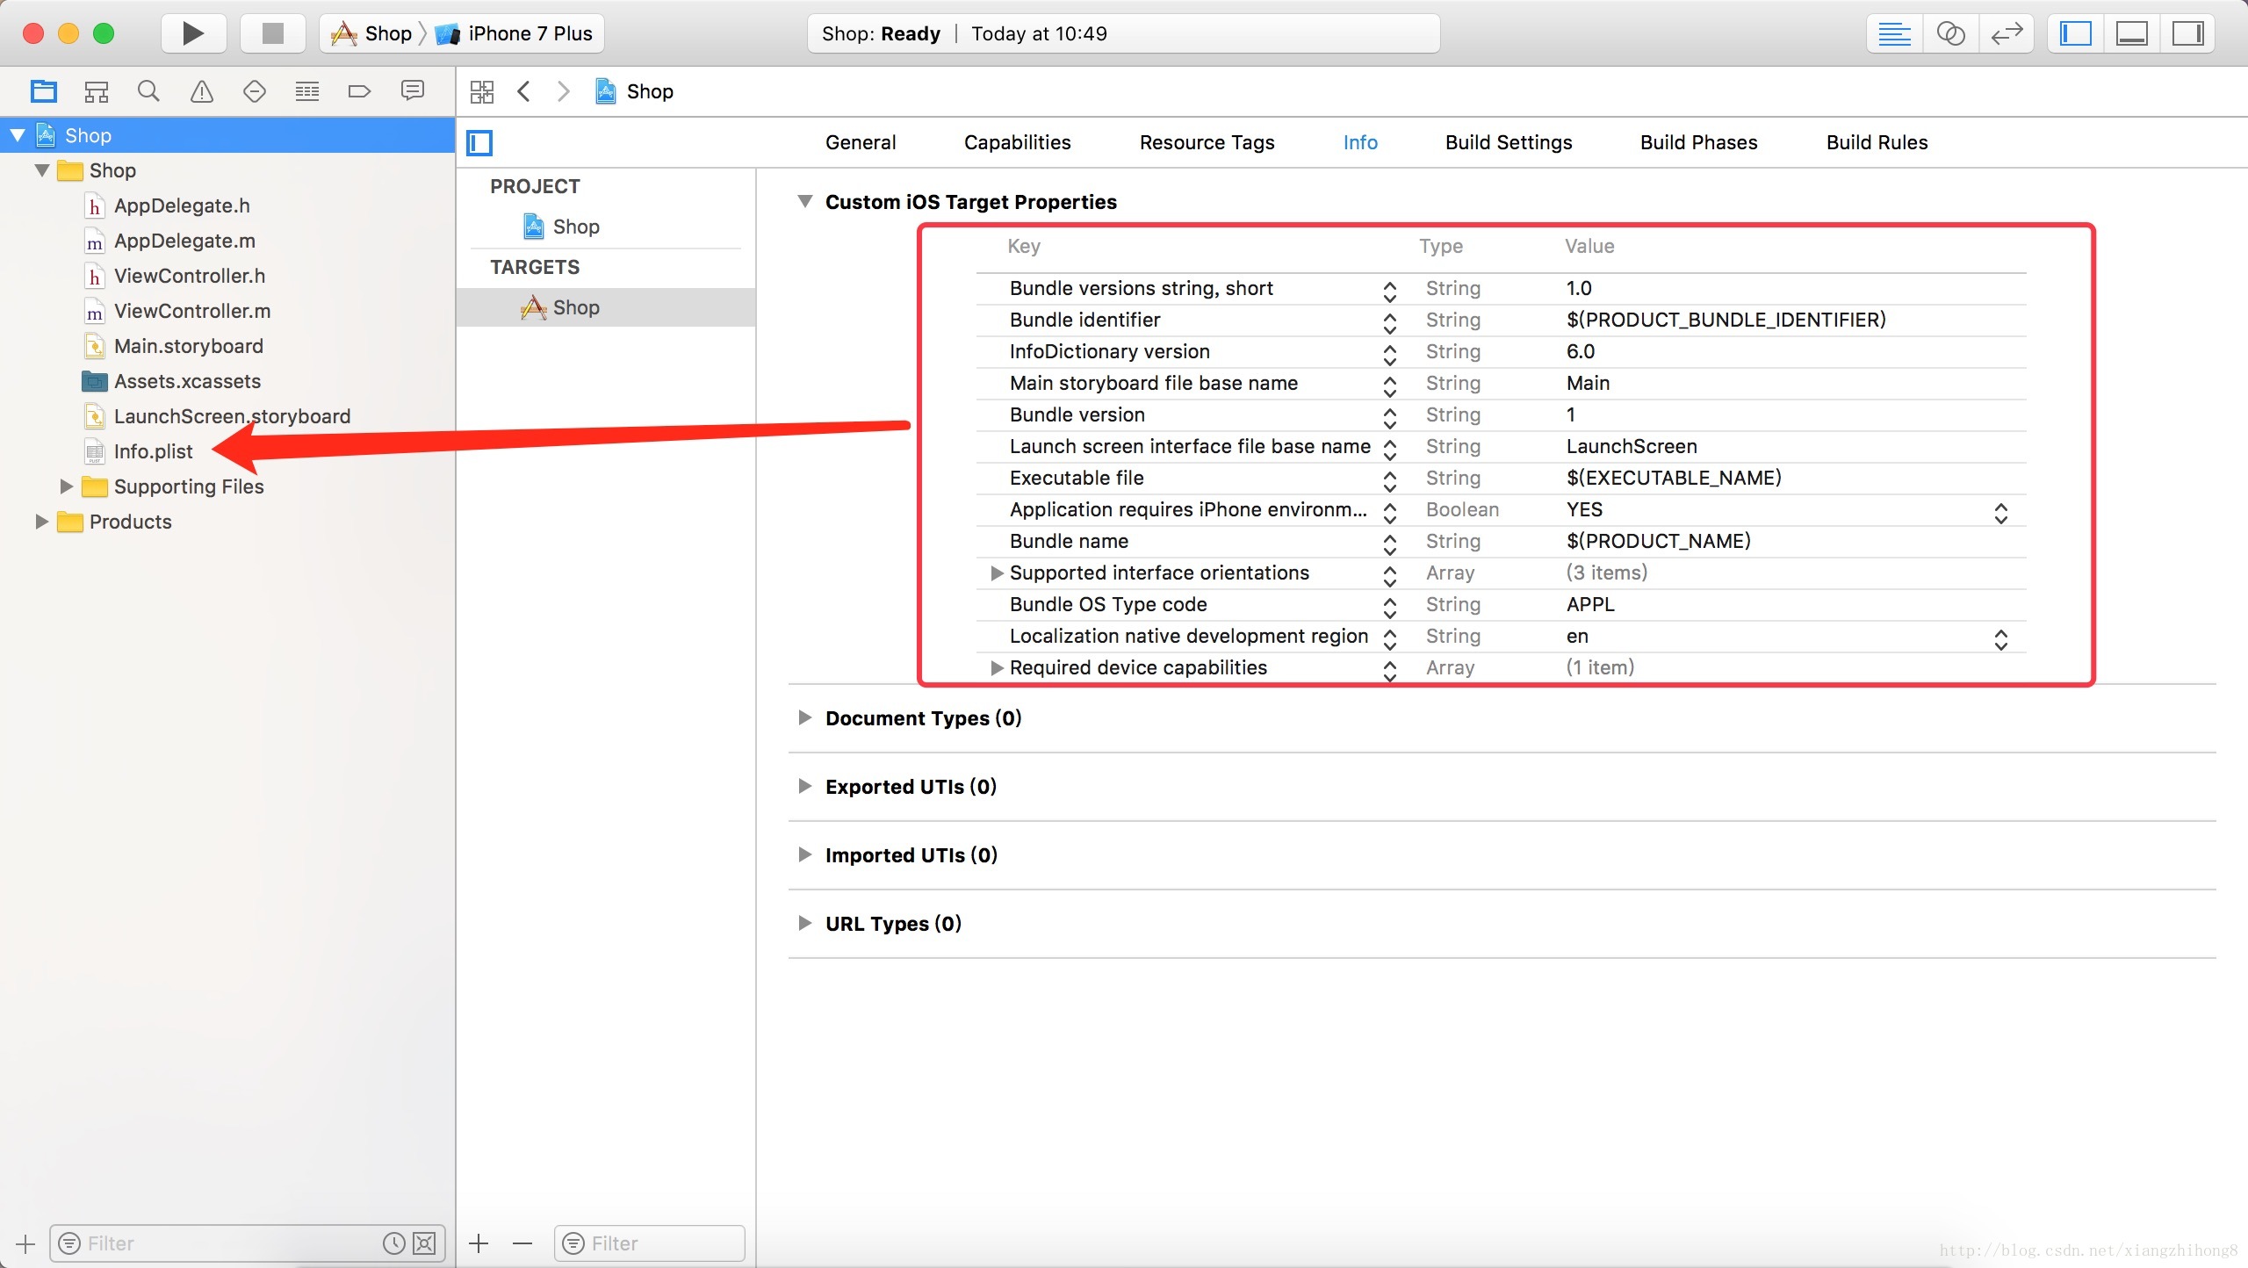
Task: Open Main.storyboard
Action: 188,346
